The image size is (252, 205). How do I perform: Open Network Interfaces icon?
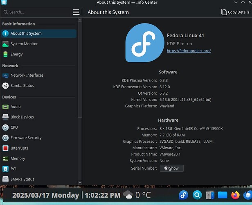click(x=5, y=75)
